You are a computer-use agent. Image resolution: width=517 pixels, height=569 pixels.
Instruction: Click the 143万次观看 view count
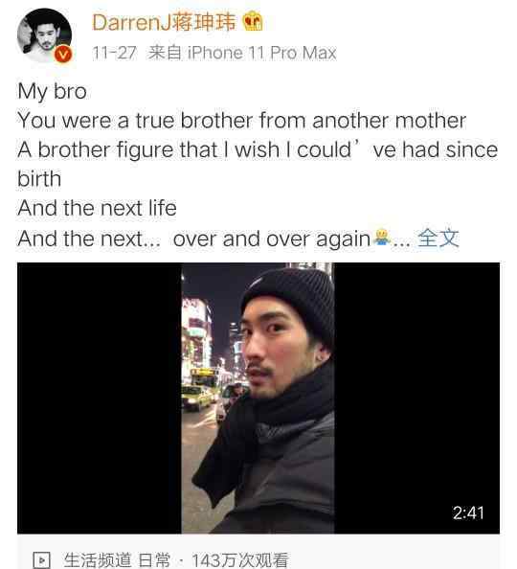pyautogui.click(x=239, y=560)
